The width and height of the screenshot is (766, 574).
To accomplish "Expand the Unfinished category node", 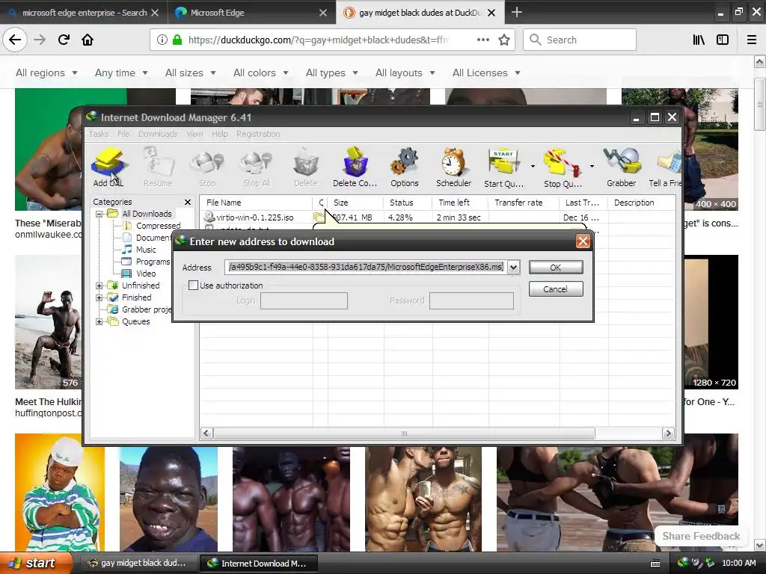I will pos(99,286).
